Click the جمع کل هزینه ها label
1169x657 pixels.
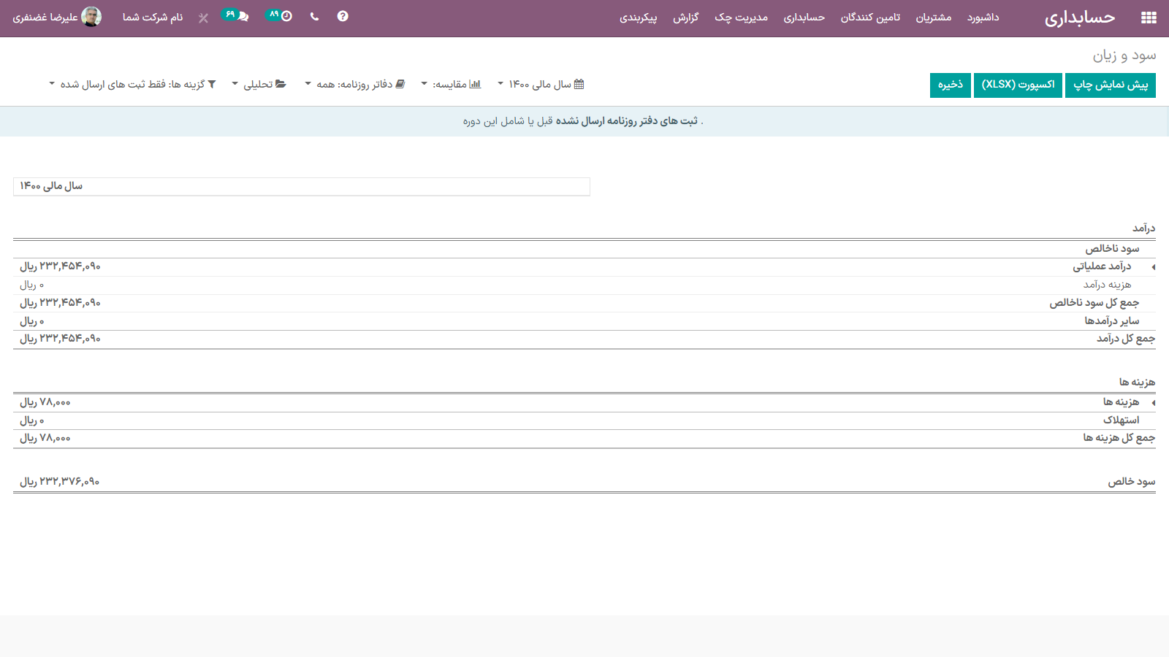[x=1119, y=438]
